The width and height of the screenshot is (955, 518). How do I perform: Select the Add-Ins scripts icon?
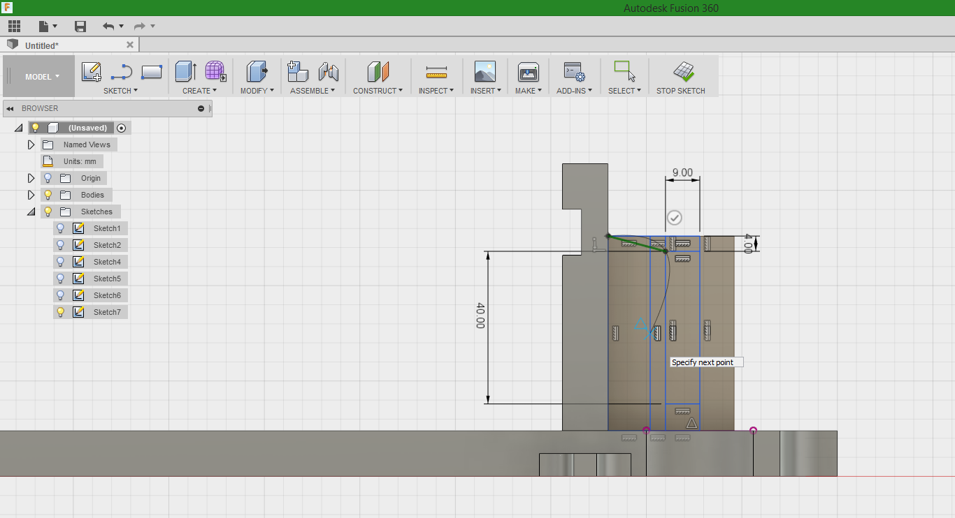(574, 72)
